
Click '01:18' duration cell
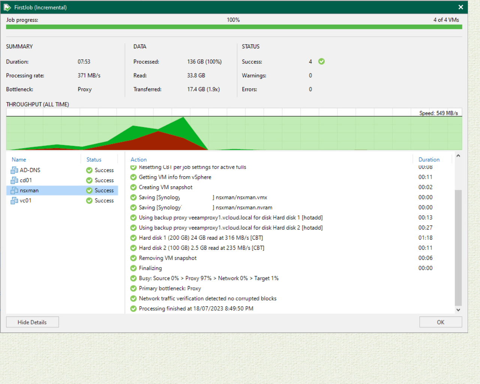tap(425, 238)
